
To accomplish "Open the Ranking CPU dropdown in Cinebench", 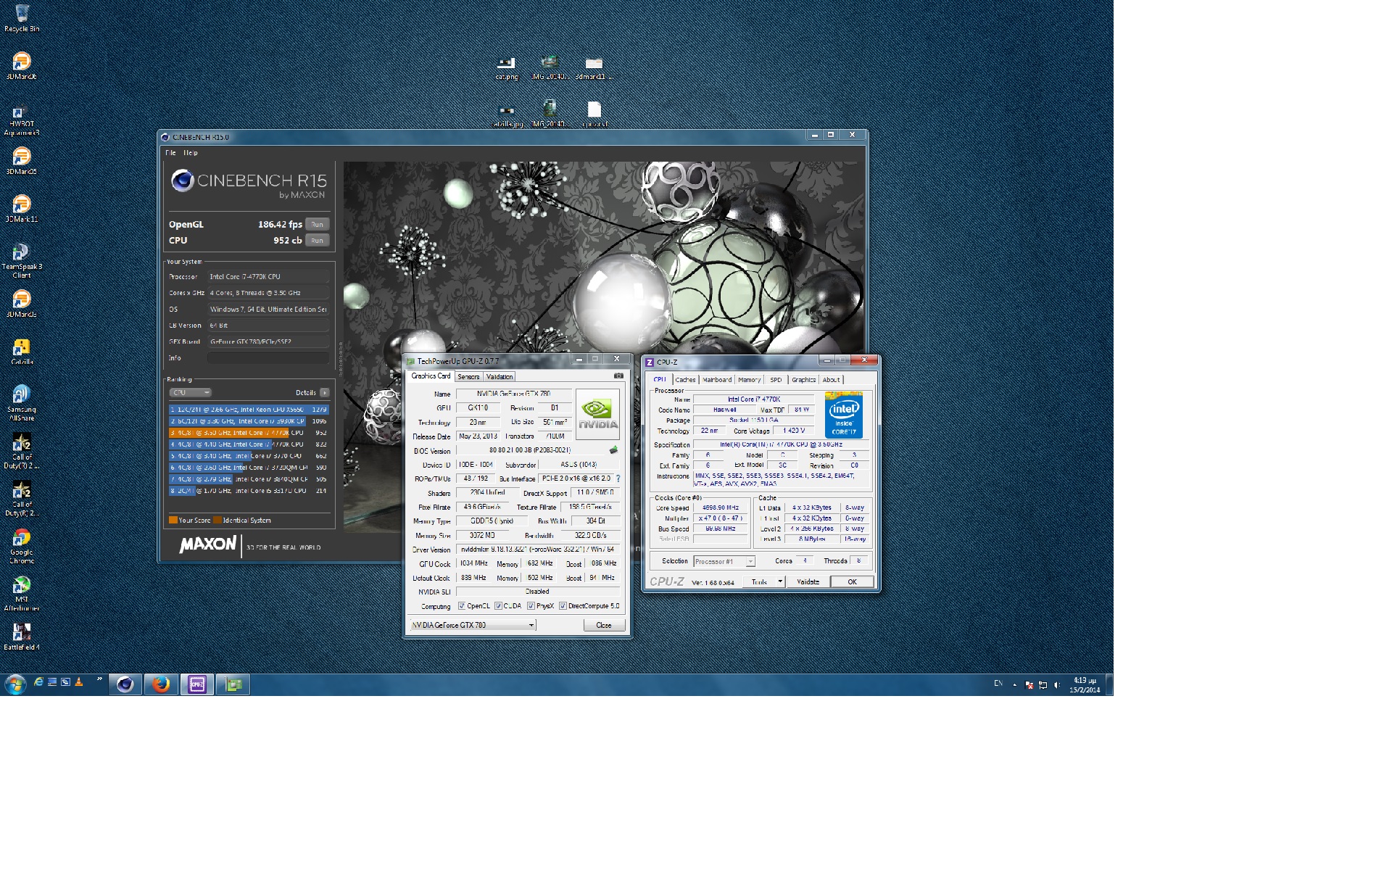I will (x=190, y=392).
